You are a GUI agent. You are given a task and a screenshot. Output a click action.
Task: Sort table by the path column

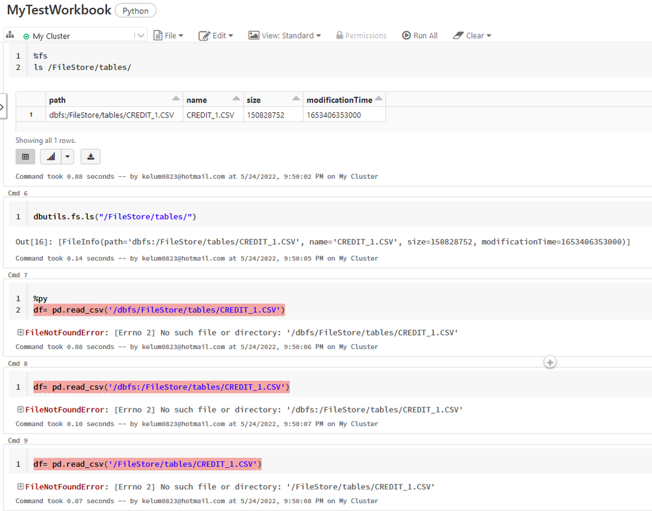click(x=176, y=99)
